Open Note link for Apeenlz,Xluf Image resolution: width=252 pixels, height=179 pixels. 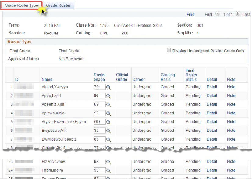pos(231,104)
